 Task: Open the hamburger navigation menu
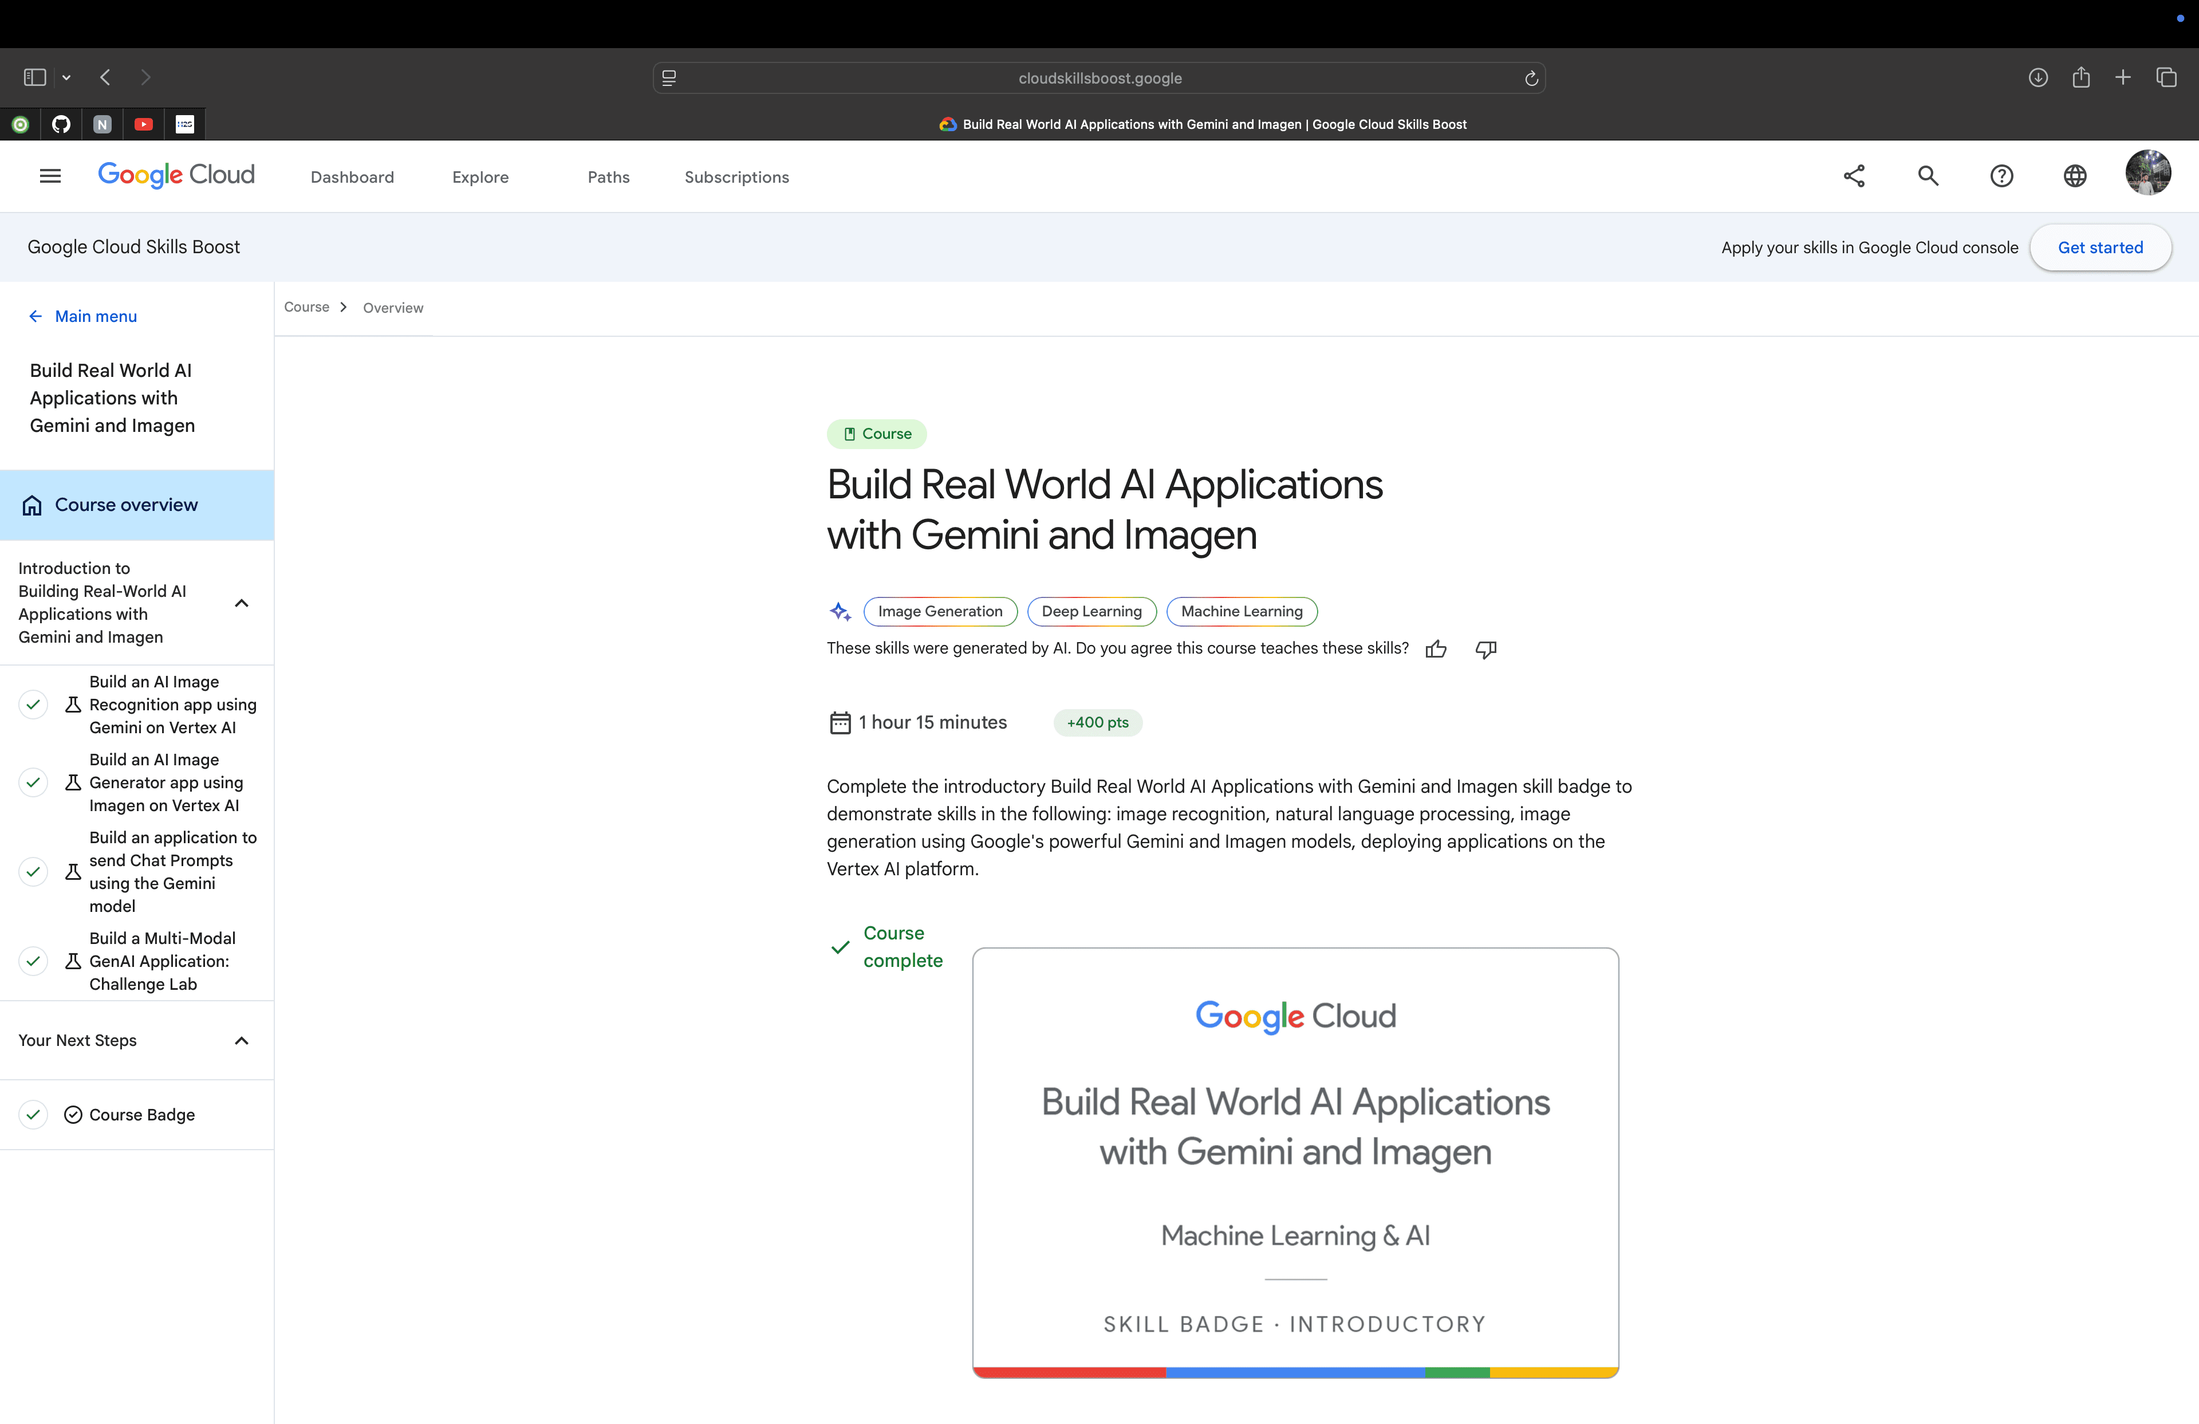pos(51,176)
